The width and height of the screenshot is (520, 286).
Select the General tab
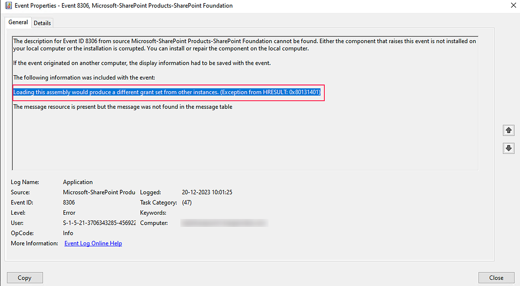pyautogui.click(x=18, y=22)
